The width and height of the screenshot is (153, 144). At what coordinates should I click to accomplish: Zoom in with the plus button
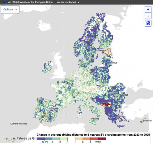point(148,10)
